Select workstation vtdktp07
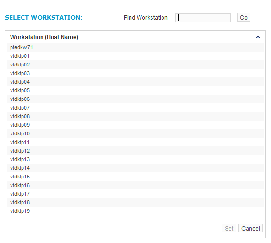Image resolution: width=271 pixels, height=243 pixels. pos(135,108)
